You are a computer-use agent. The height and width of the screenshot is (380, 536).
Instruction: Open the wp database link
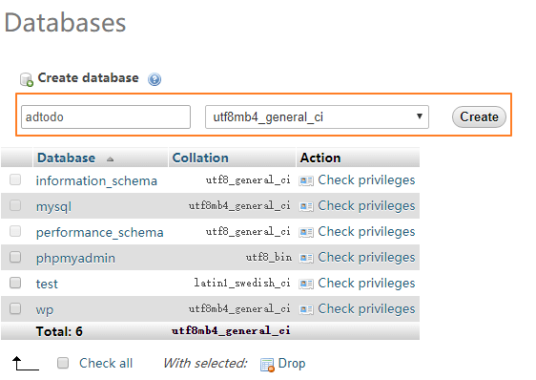[x=45, y=310]
